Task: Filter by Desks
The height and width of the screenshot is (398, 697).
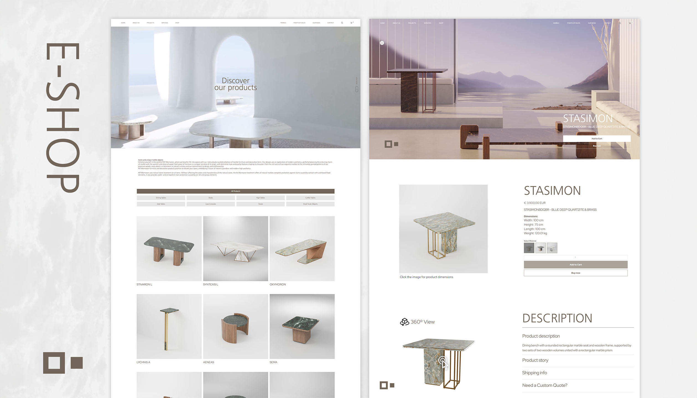Action: click(211, 198)
